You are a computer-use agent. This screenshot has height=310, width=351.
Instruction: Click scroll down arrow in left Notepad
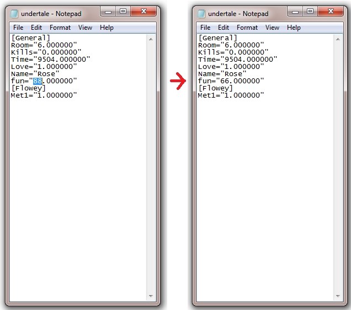pos(151,296)
